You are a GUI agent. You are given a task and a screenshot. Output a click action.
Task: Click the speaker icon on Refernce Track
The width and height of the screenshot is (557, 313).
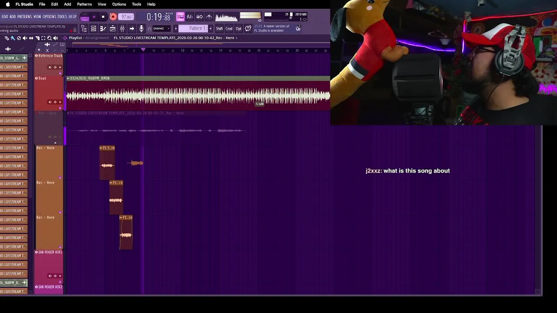tap(55, 67)
